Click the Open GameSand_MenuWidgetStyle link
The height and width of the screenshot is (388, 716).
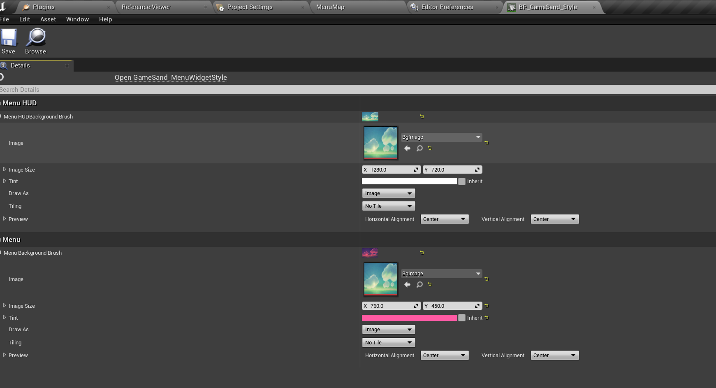coord(171,77)
